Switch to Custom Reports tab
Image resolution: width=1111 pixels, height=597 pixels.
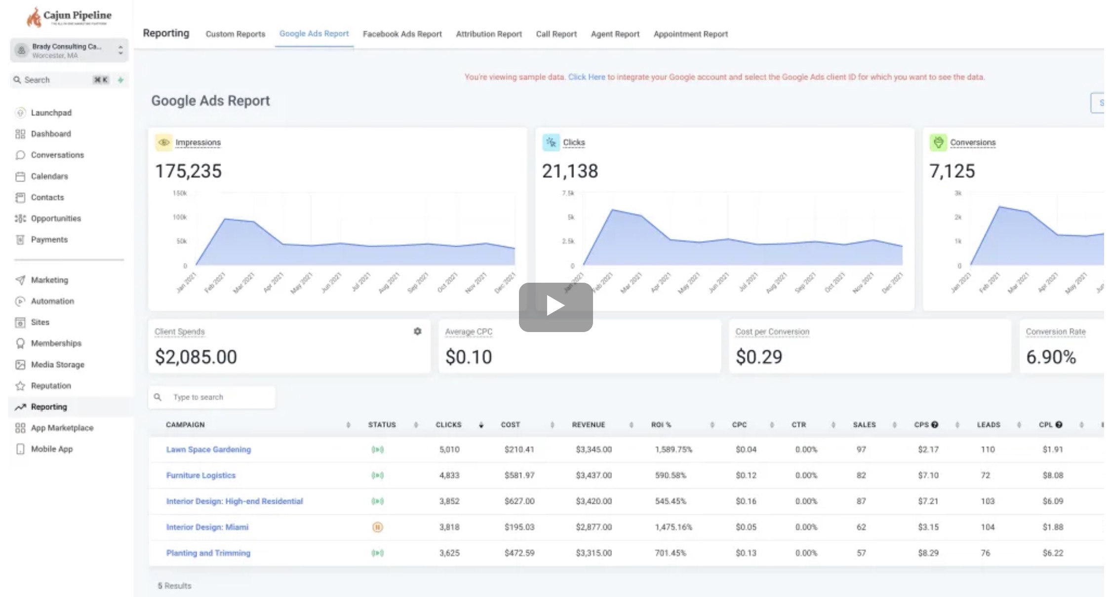236,34
